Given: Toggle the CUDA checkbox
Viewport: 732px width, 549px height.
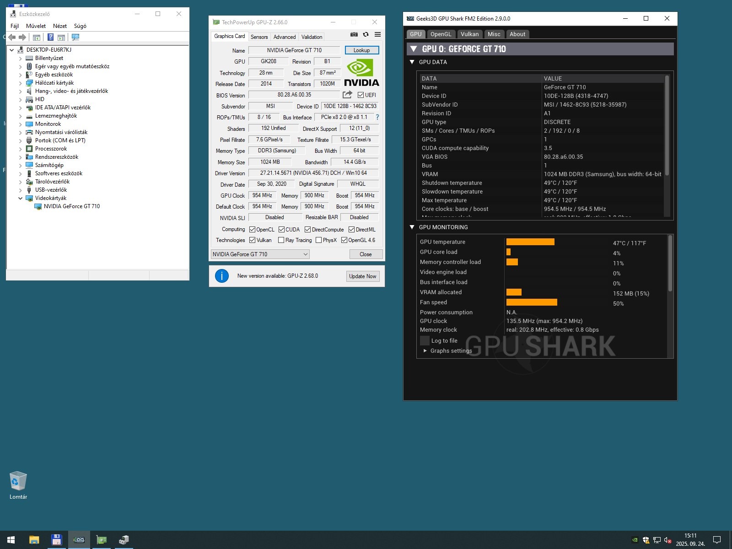Looking at the screenshot, I should [x=281, y=229].
